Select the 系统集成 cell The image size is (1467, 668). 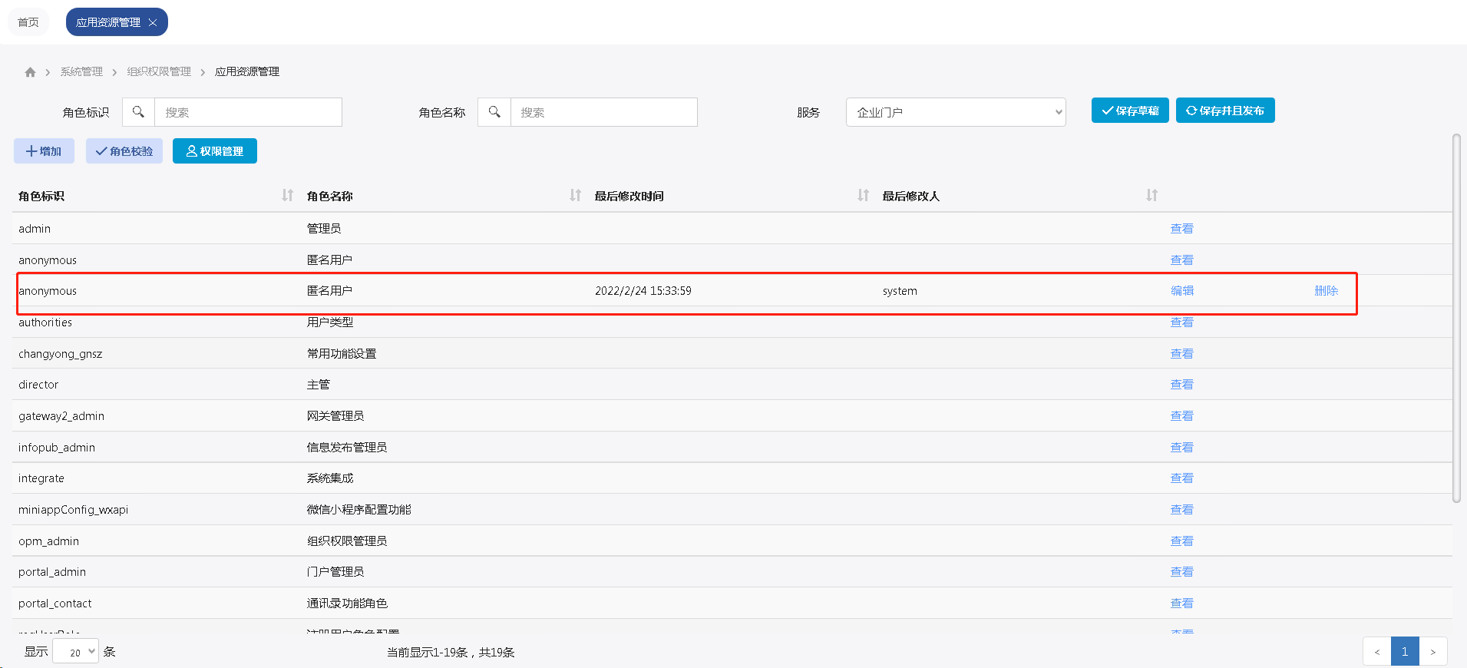tap(330, 478)
